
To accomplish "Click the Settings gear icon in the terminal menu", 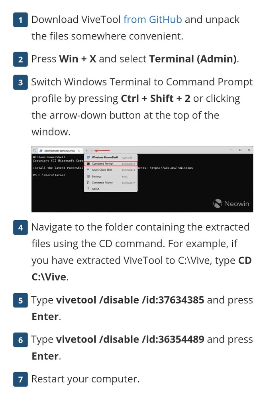I will [88, 176].
